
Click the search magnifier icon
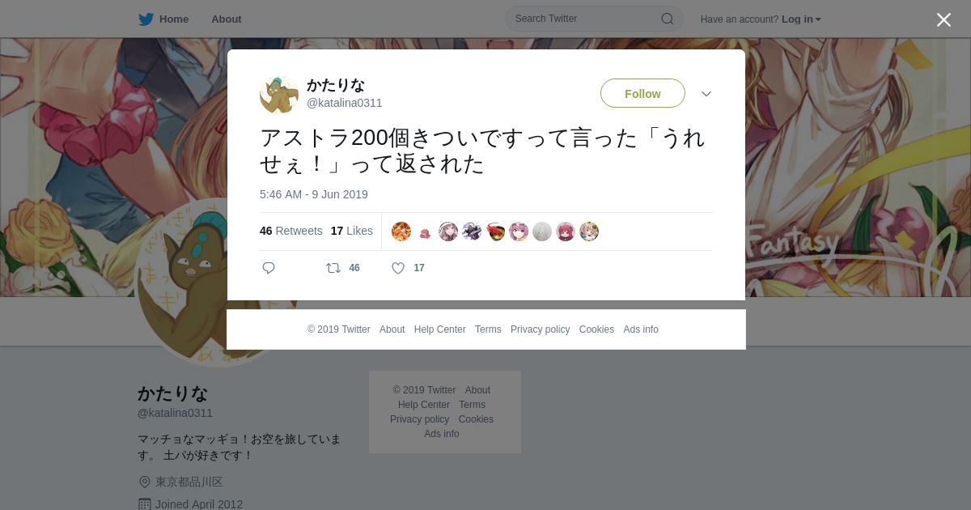tap(668, 19)
